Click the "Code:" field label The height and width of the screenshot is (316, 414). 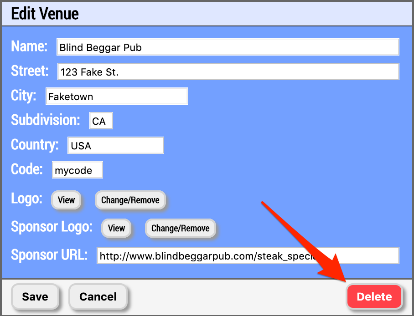point(27,169)
